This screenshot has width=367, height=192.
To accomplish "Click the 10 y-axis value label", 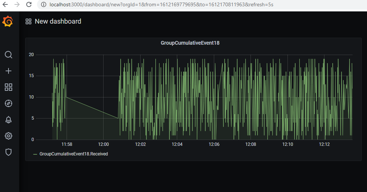I will point(31,97).
